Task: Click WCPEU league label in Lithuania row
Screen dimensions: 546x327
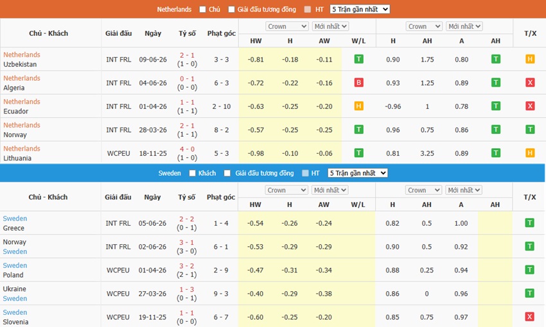Action: tap(118, 153)
